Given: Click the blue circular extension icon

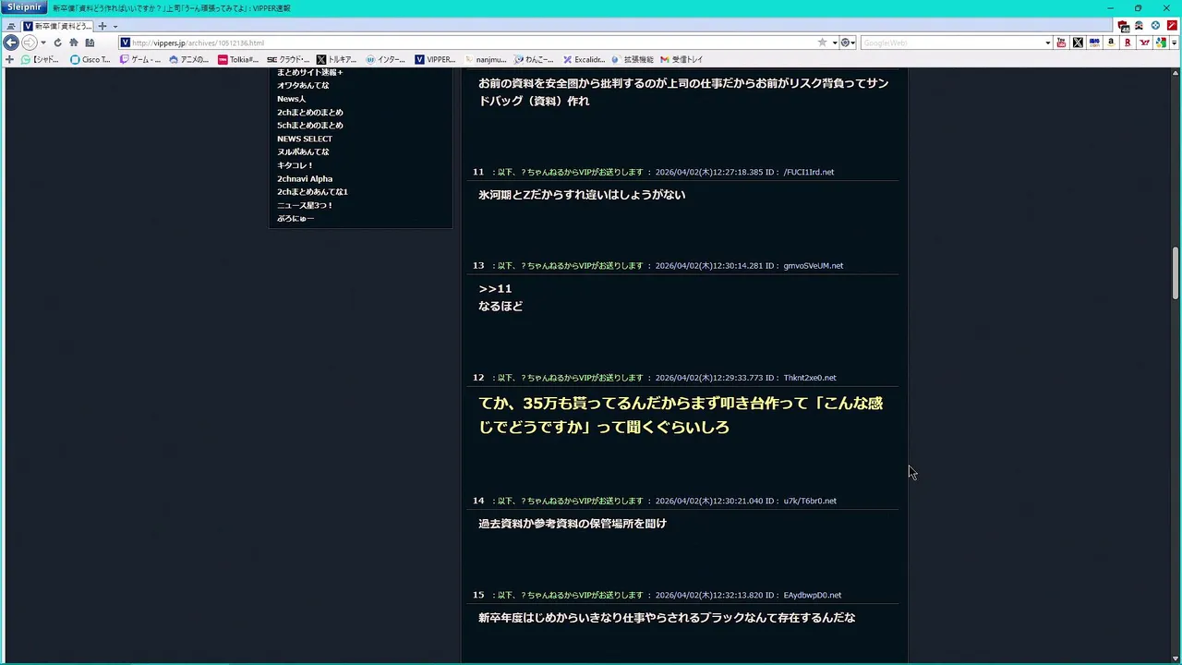Looking at the screenshot, I should click(x=1155, y=26).
